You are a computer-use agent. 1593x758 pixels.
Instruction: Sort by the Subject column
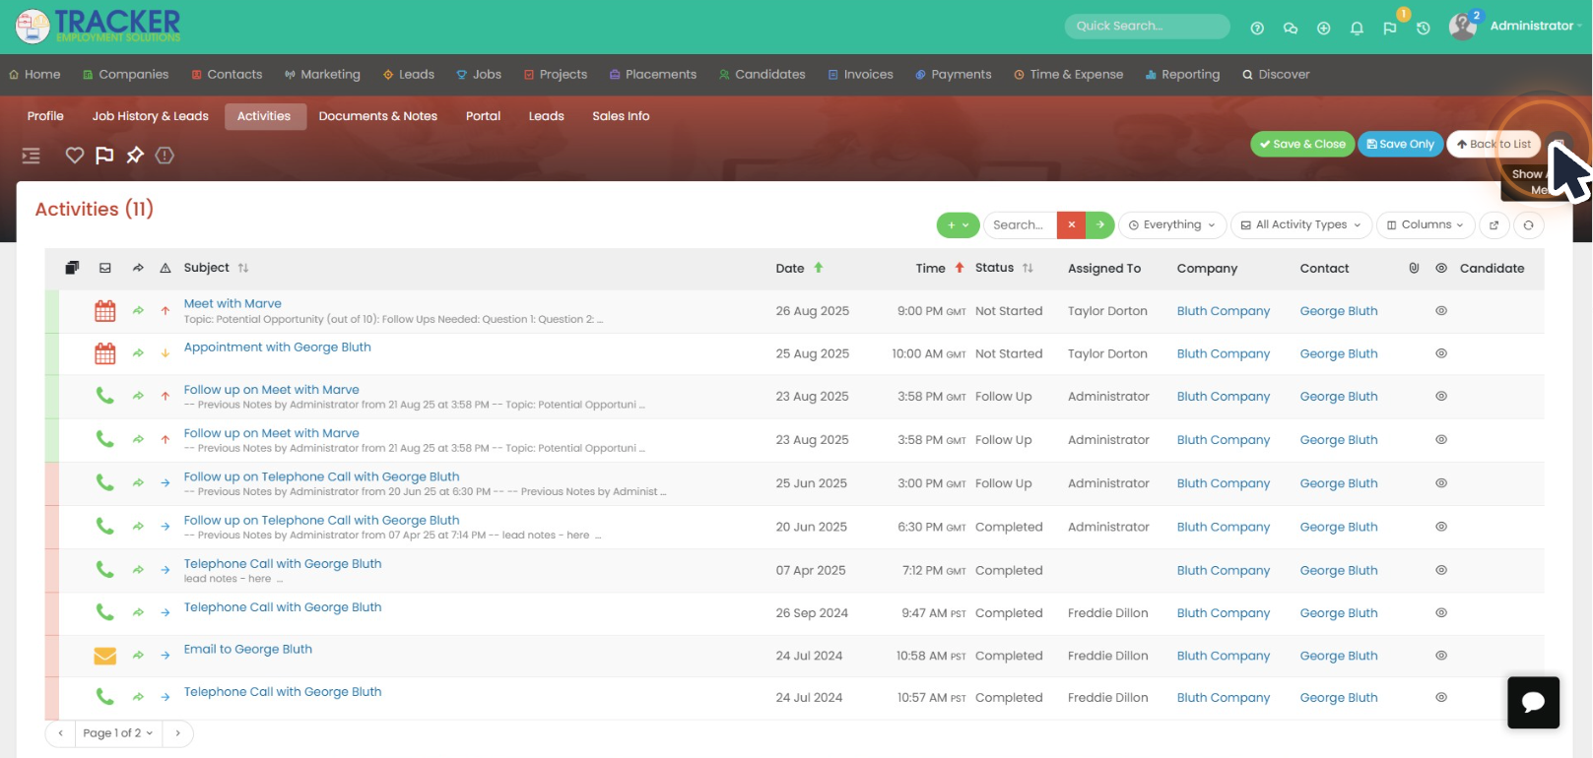(216, 268)
